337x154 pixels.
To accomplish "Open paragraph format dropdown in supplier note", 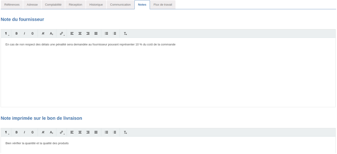I will coord(6,34).
